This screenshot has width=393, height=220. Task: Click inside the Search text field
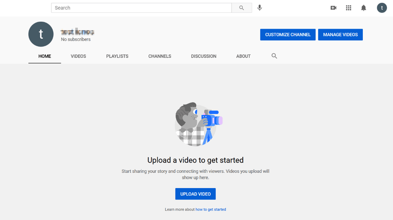pyautogui.click(x=141, y=8)
